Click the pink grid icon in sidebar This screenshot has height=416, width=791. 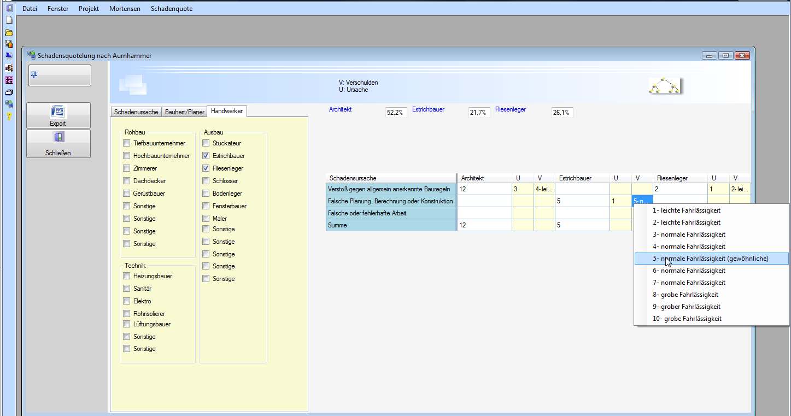click(9, 80)
